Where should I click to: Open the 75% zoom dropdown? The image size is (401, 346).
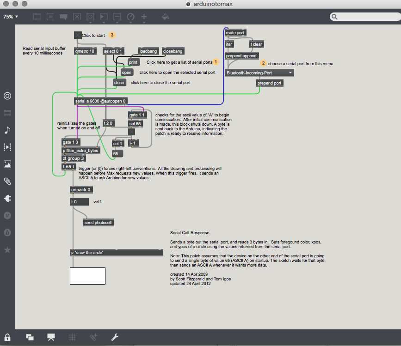pos(11,17)
